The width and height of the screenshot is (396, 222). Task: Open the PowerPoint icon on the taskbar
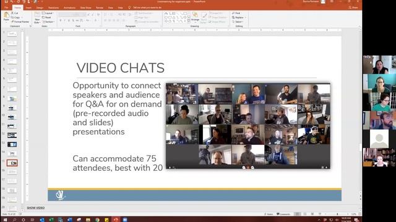116,220
